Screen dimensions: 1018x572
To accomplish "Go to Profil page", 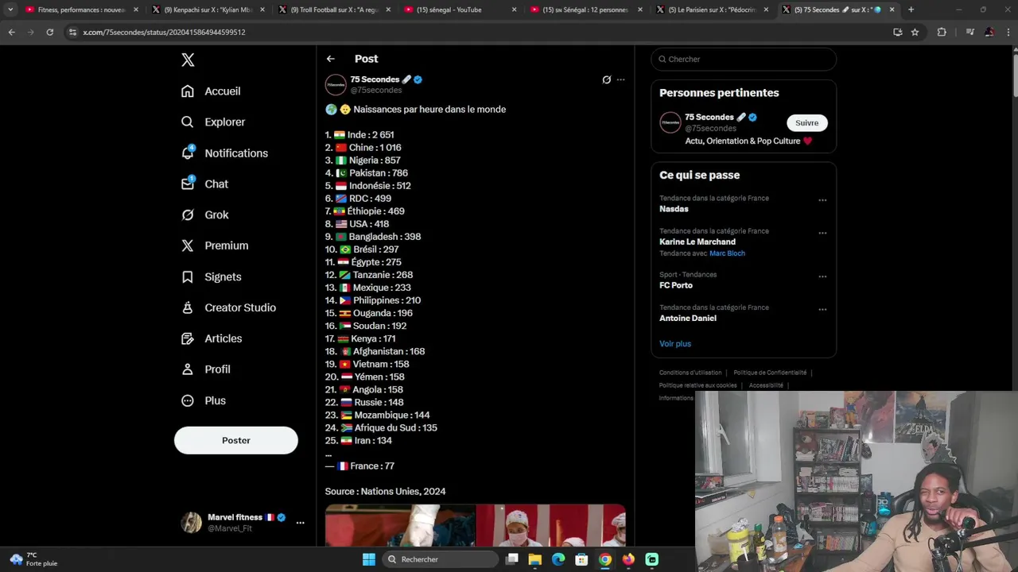I will (x=205, y=369).
